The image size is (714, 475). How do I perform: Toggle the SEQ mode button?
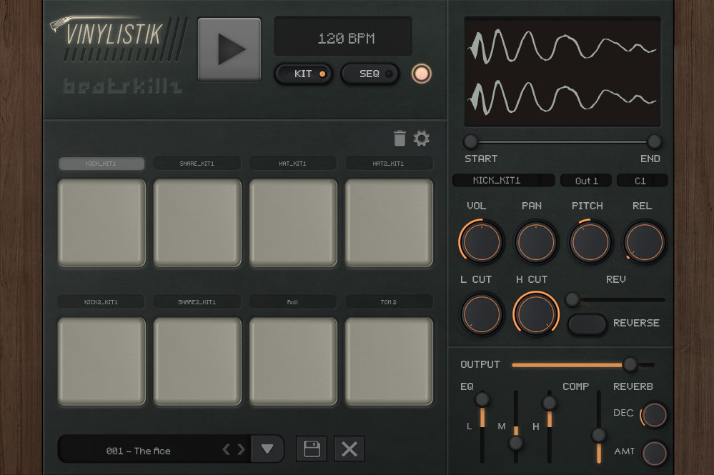coord(370,74)
